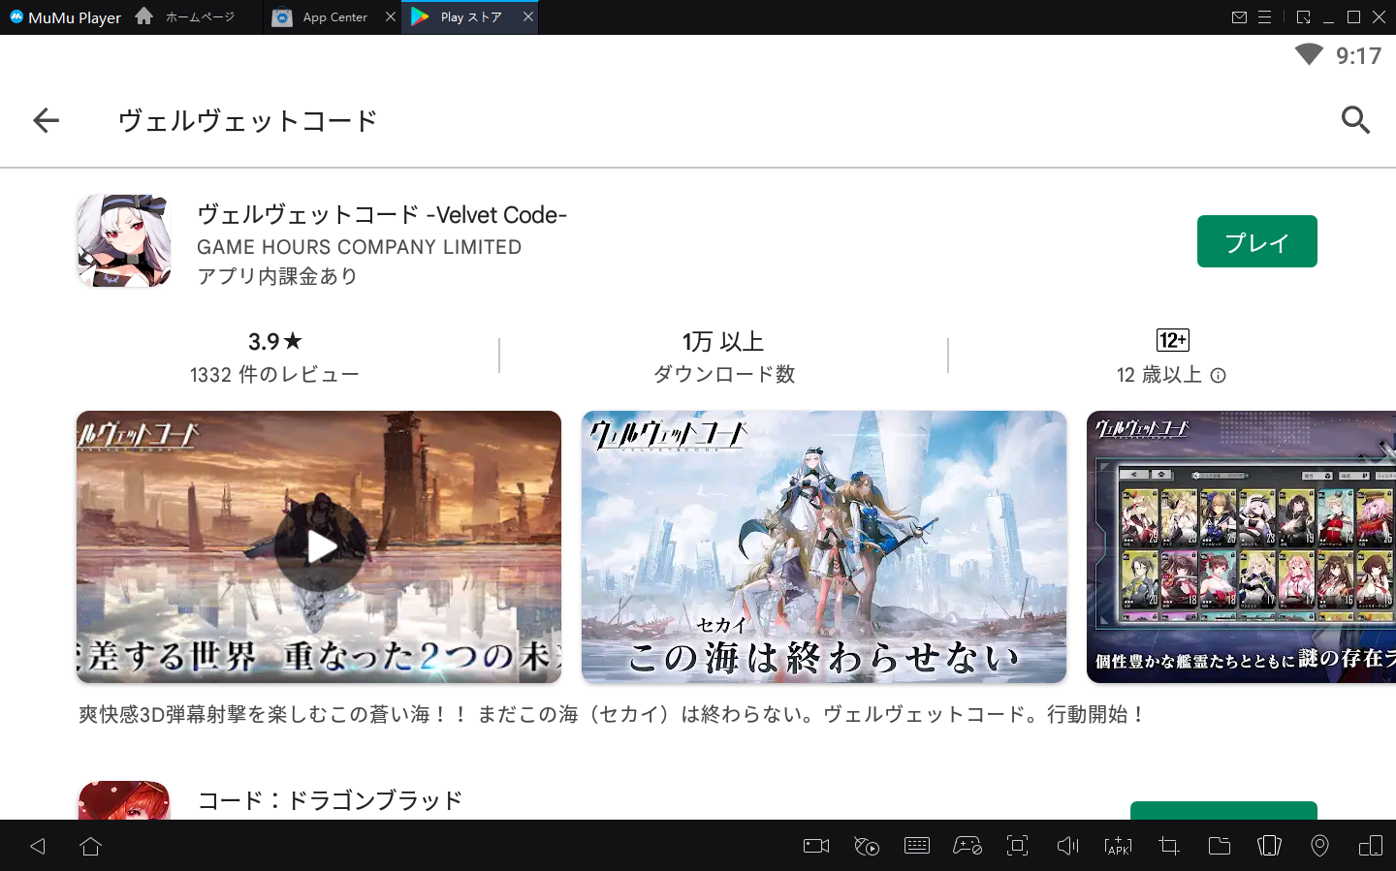Take a screenshot with the crop icon
The width and height of the screenshot is (1396, 871).
tap(1168, 846)
